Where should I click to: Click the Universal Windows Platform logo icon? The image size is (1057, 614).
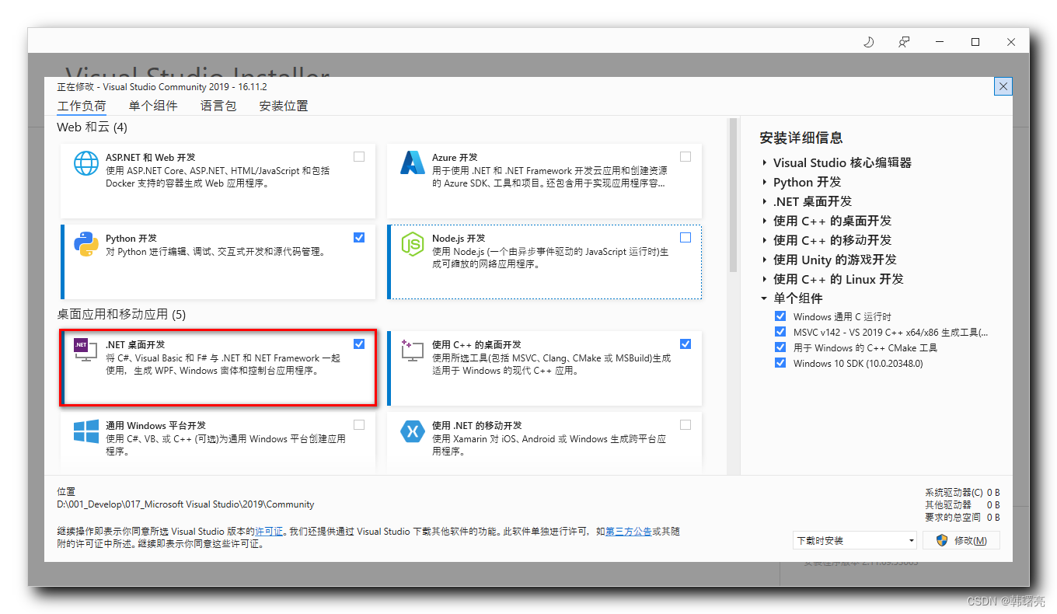pos(86,431)
